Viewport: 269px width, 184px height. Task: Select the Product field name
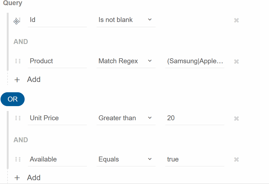(x=57, y=61)
